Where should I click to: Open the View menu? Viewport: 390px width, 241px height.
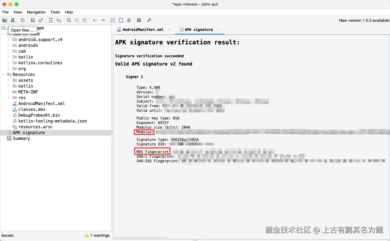point(18,12)
